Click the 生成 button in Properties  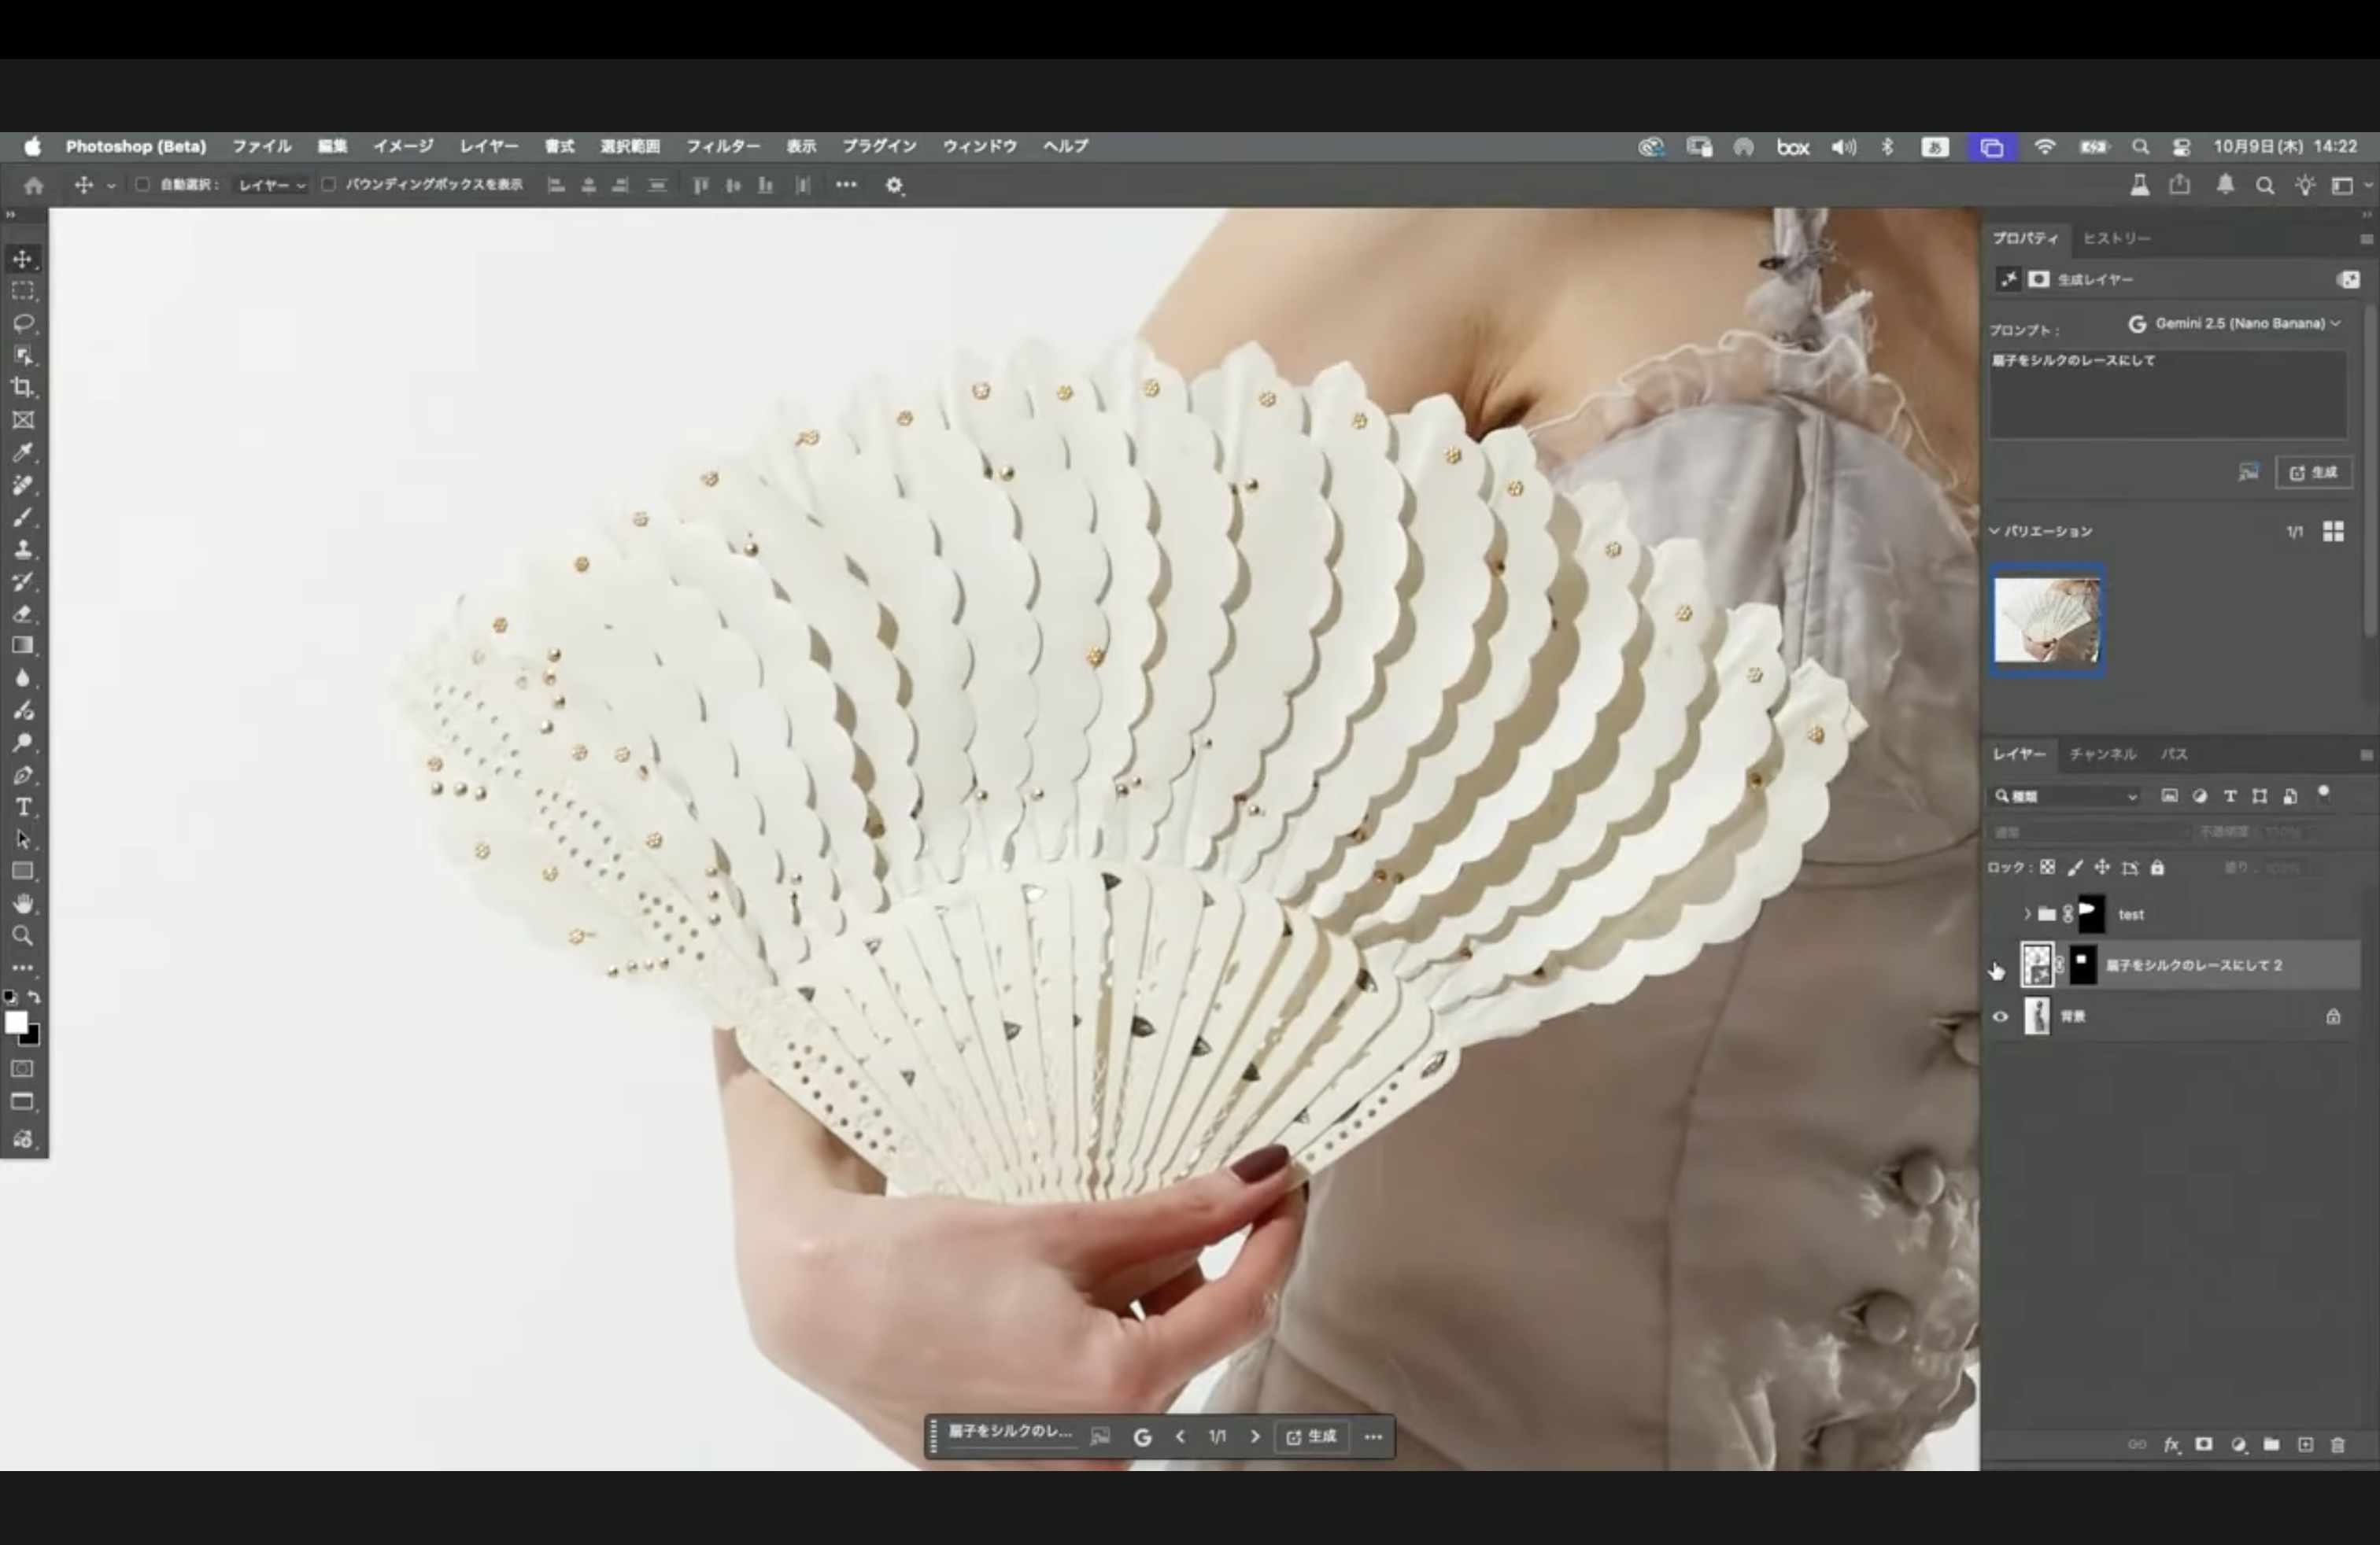point(2314,473)
